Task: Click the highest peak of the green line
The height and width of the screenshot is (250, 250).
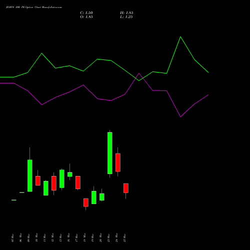Action: click(180, 36)
